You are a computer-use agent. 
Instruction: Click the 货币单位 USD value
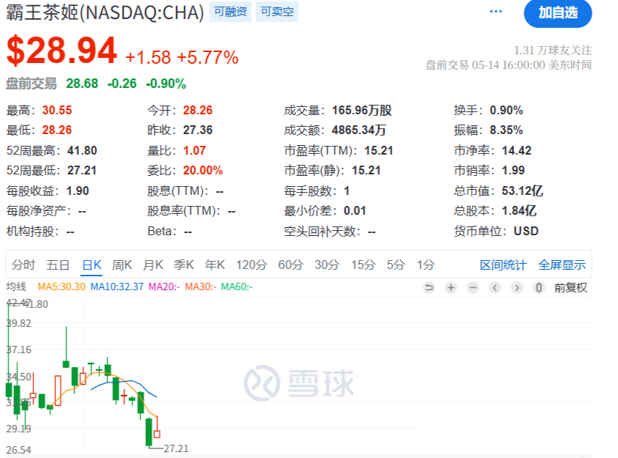click(x=526, y=231)
